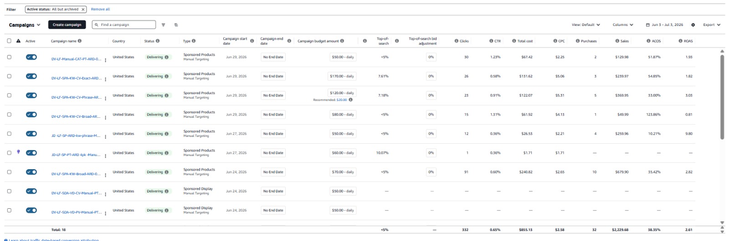
Task: Remove the Active status filter with X
Action: [83, 9]
